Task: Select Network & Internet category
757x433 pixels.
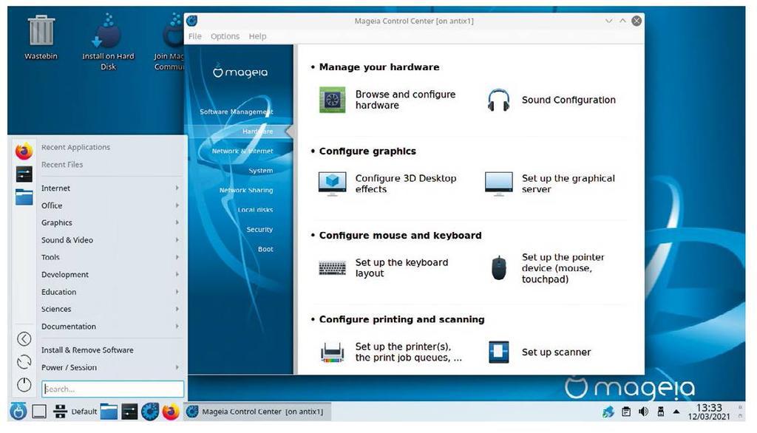Action: point(242,151)
